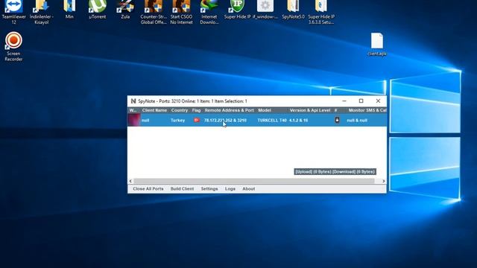Launch the Zula game shortcut
This screenshot has width=477, height=268.
pos(125,9)
